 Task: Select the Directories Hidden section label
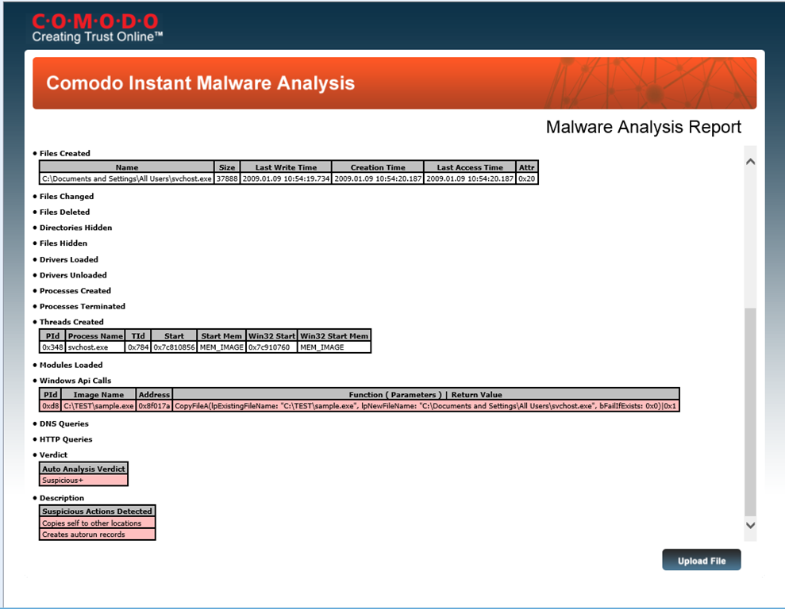[x=75, y=228]
